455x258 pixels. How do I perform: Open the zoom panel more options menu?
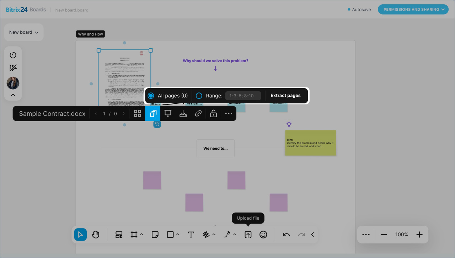(366, 235)
